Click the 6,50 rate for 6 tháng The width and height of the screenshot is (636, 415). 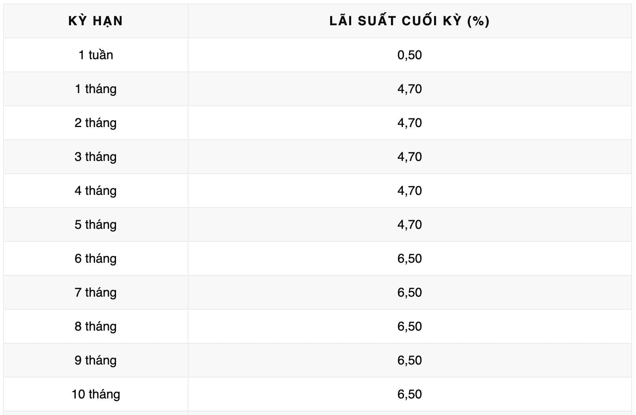click(x=410, y=258)
